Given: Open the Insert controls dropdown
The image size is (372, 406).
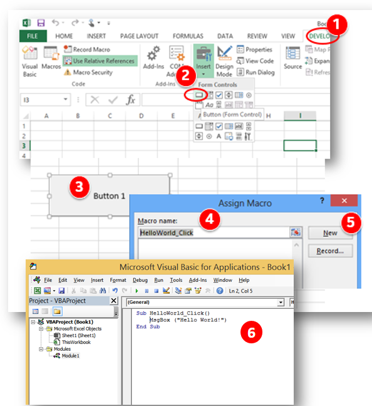Looking at the screenshot, I should [204, 61].
